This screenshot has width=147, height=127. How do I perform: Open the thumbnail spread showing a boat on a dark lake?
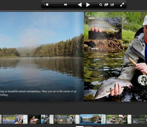click(x=140, y=119)
